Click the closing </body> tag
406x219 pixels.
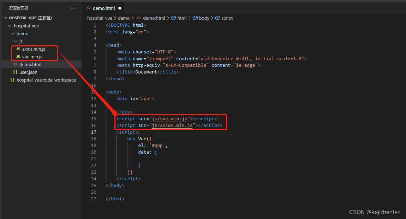(115, 186)
